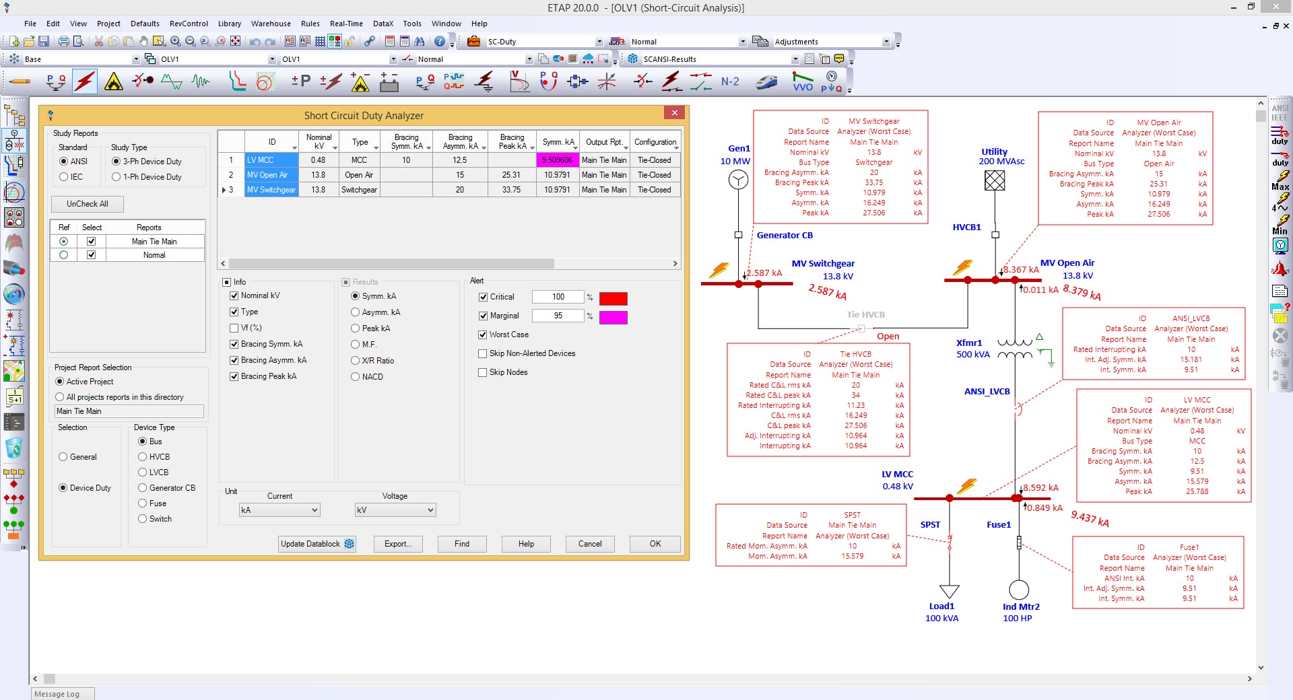
Task: Uncheck the Bracing Peak kA checkbox
Action: [x=234, y=376]
